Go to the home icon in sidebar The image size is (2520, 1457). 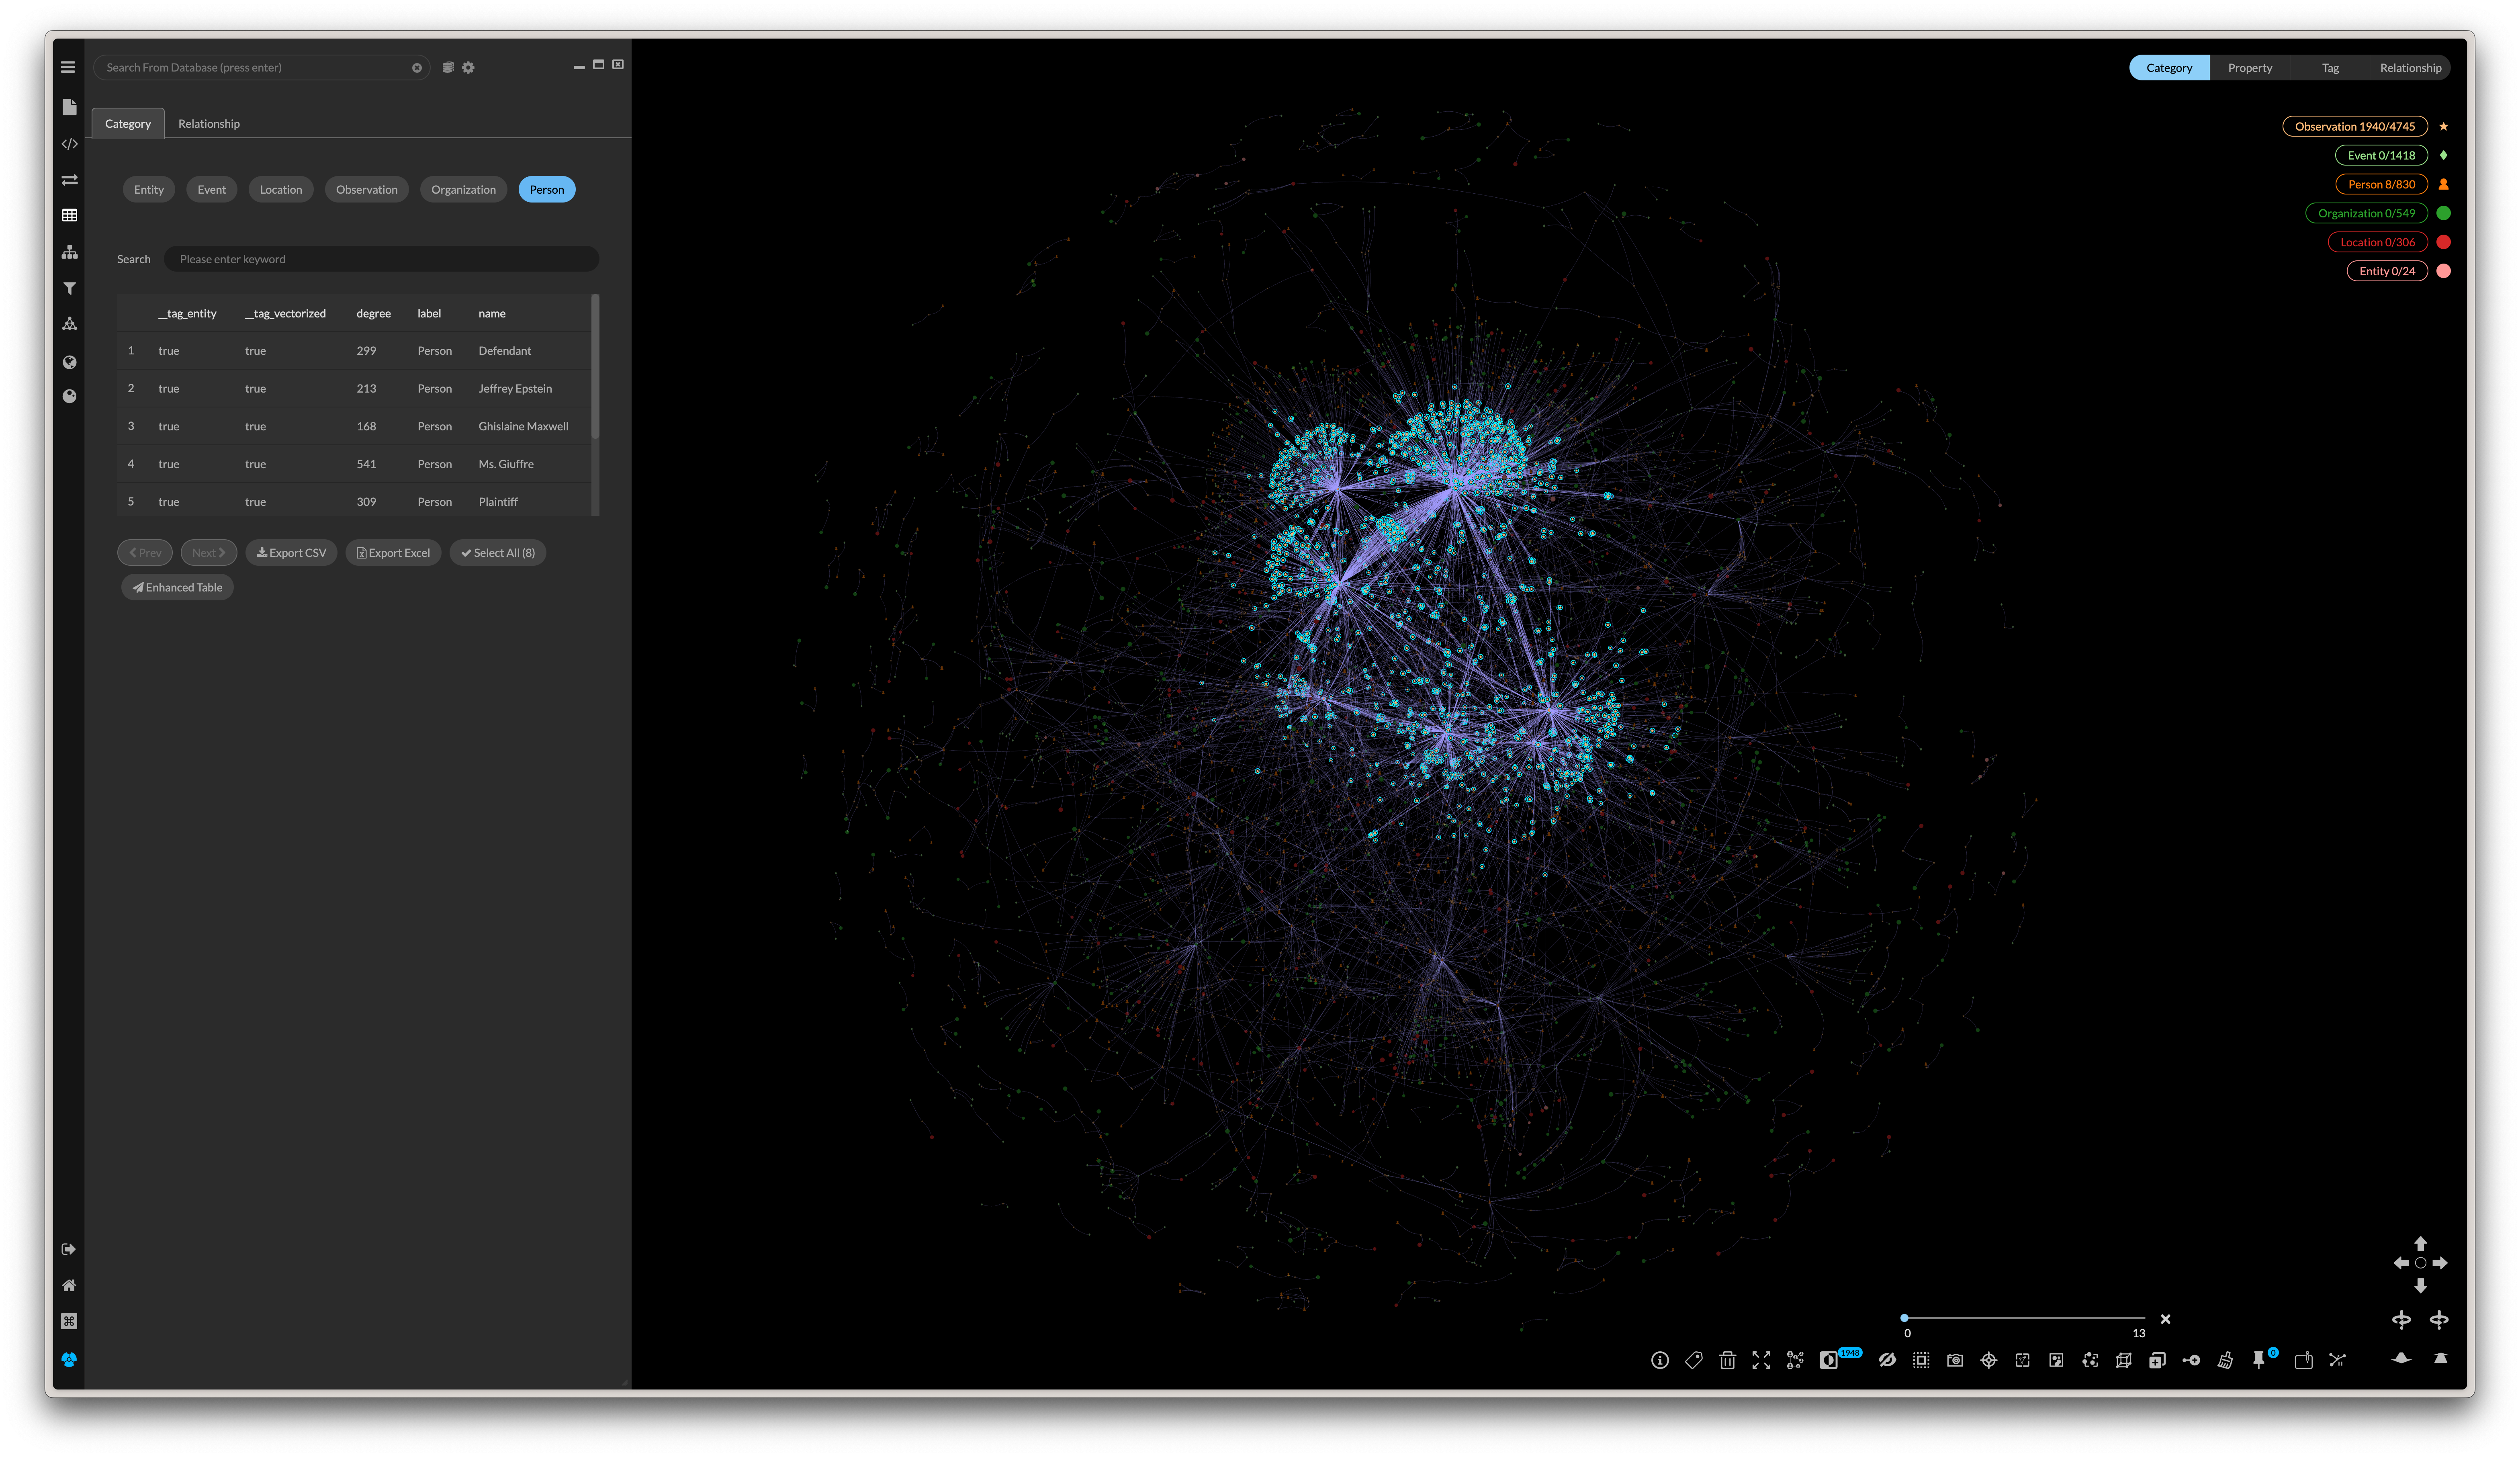(69, 1285)
